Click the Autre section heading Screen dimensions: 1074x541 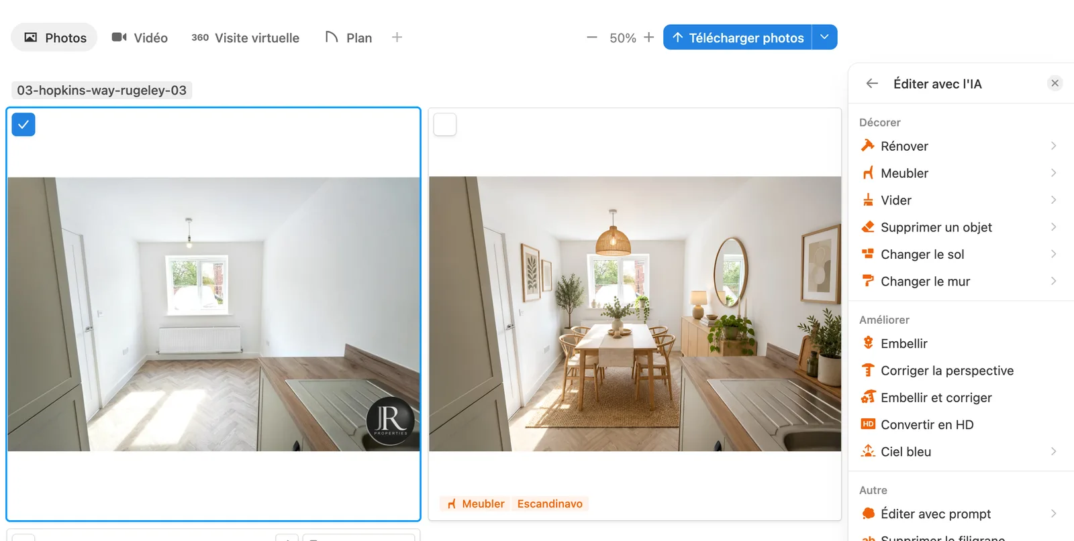click(873, 490)
